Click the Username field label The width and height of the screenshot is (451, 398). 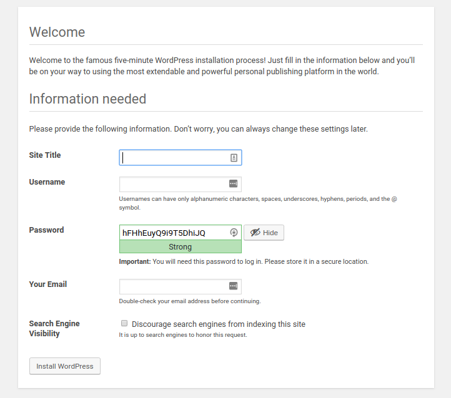47,182
